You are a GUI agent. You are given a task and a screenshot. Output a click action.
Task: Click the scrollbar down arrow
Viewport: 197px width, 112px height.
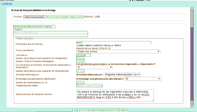pos(192,106)
